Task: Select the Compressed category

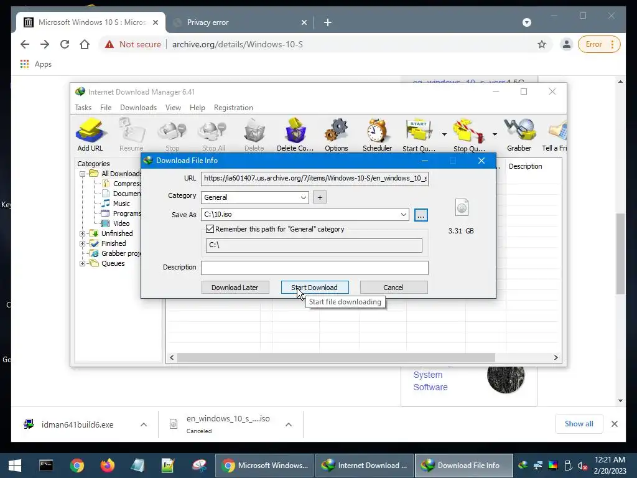Action: pyautogui.click(x=127, y=184)
